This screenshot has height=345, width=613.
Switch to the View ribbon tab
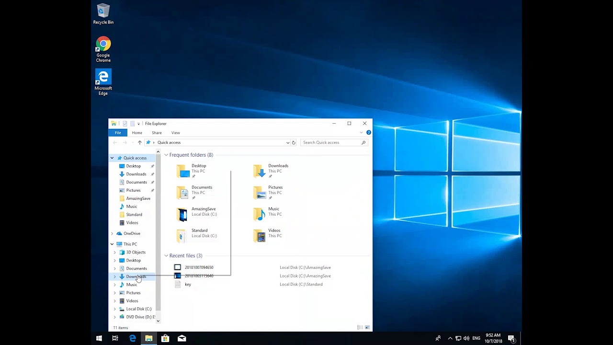tap(176, 133)
